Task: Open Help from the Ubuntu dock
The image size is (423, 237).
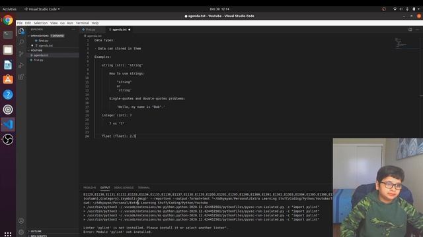Action: tap(8, 95)
